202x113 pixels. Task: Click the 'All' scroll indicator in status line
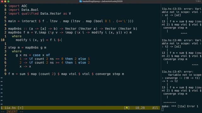[x=155, y=108]
